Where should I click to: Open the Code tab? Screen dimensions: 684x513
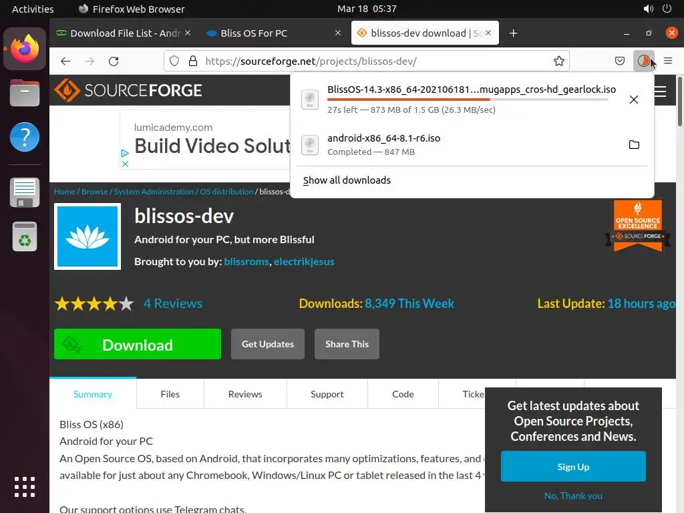[403, 394]
